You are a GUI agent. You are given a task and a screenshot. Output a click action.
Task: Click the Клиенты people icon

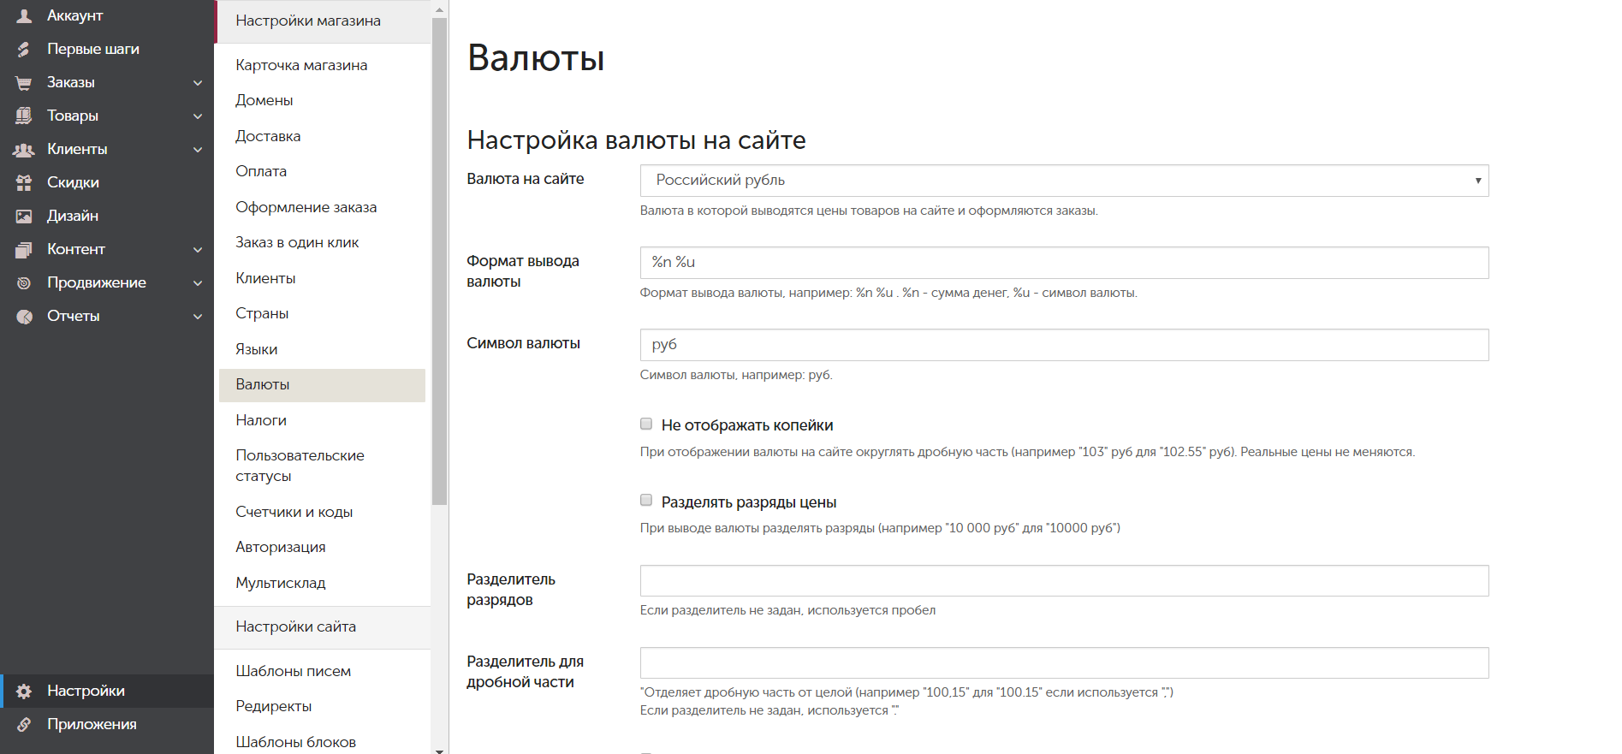[24, 149]
